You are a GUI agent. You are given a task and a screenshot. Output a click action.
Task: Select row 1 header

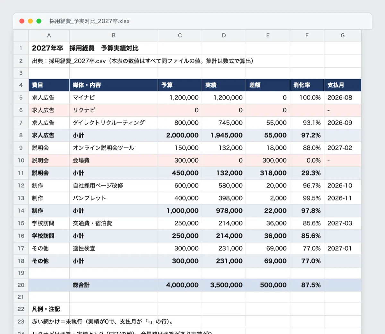[x=21, y=48]
